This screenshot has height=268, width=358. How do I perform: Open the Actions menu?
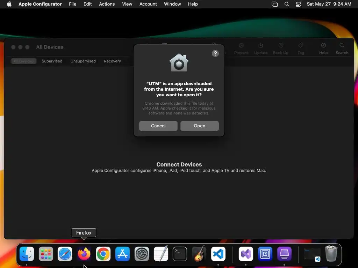coord(107,4)
